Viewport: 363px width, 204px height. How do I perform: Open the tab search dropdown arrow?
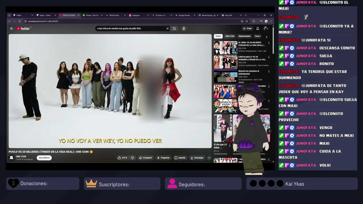pos(9,15)
